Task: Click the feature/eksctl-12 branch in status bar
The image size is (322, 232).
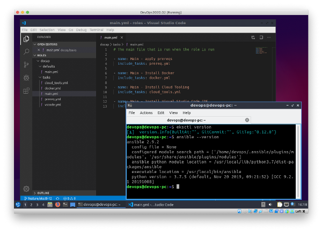Action: 38,198
